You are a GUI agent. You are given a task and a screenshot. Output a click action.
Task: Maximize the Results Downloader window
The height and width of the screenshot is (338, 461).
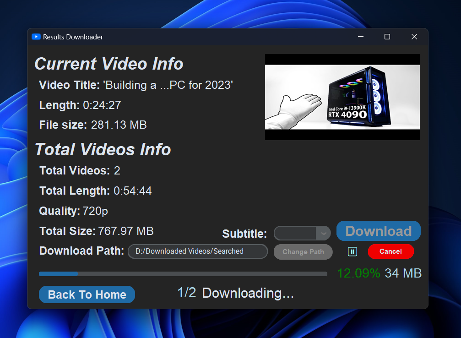tap(387, 37)
